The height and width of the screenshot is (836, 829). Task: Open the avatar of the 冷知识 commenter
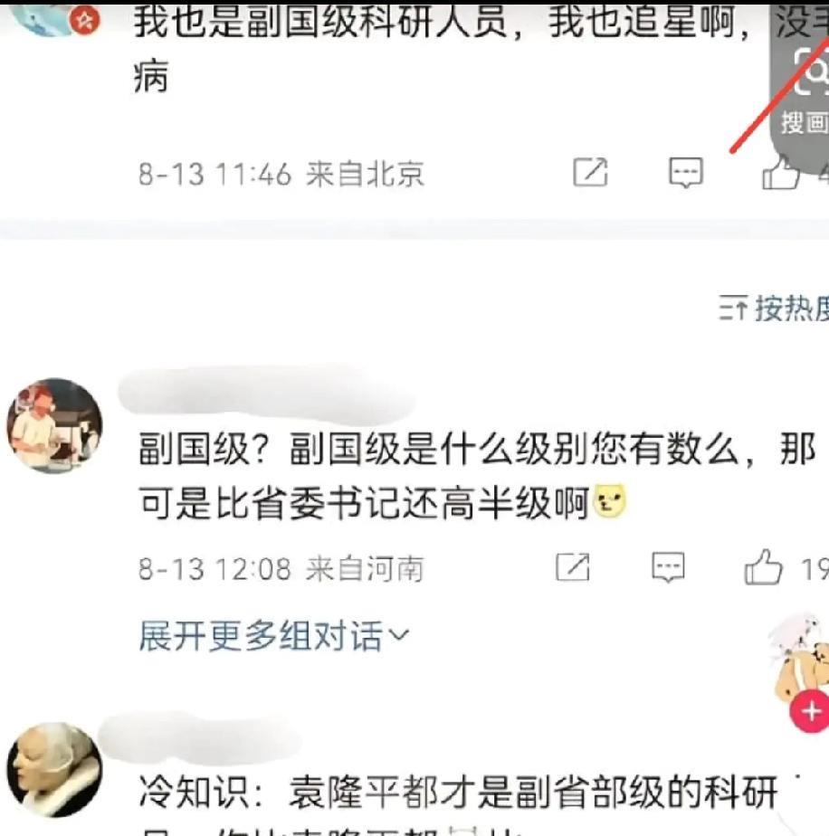pyautogui.click(x=54, y=771)
